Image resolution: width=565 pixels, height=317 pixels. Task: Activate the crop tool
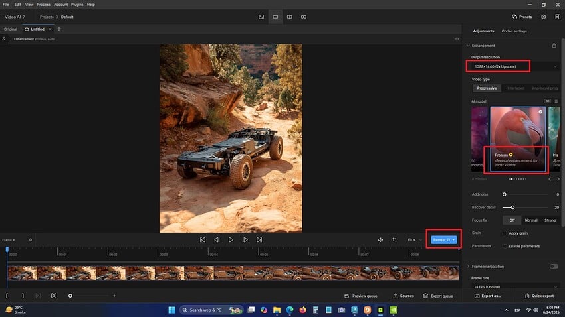pos(395,239)
